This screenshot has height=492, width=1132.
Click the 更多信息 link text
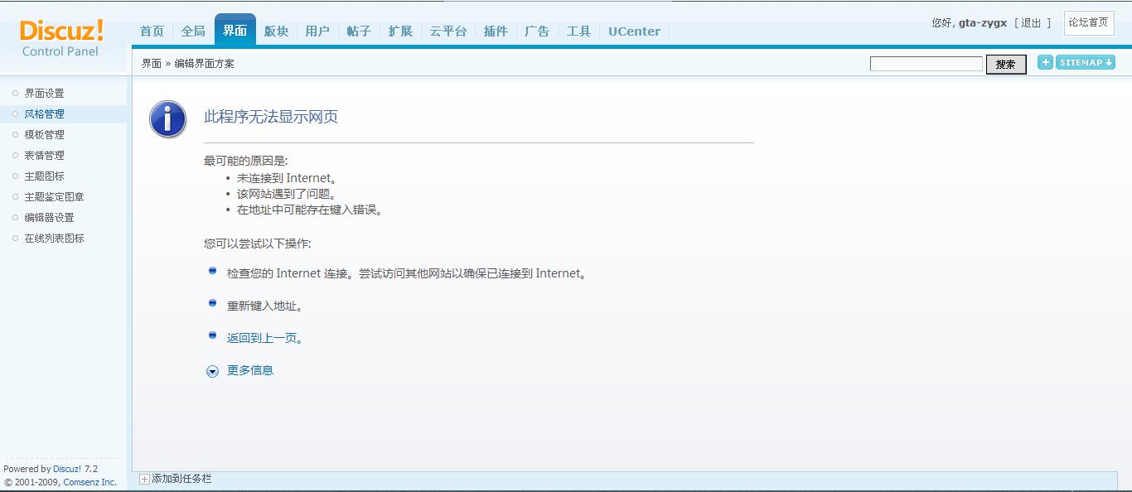250,370
